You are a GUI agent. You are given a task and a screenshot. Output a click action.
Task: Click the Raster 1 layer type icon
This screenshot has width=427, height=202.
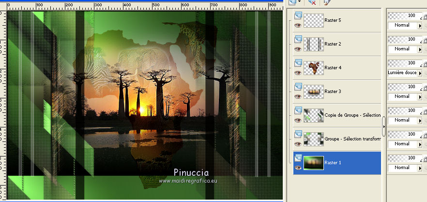pyautogui.click(x=298, y=157)
